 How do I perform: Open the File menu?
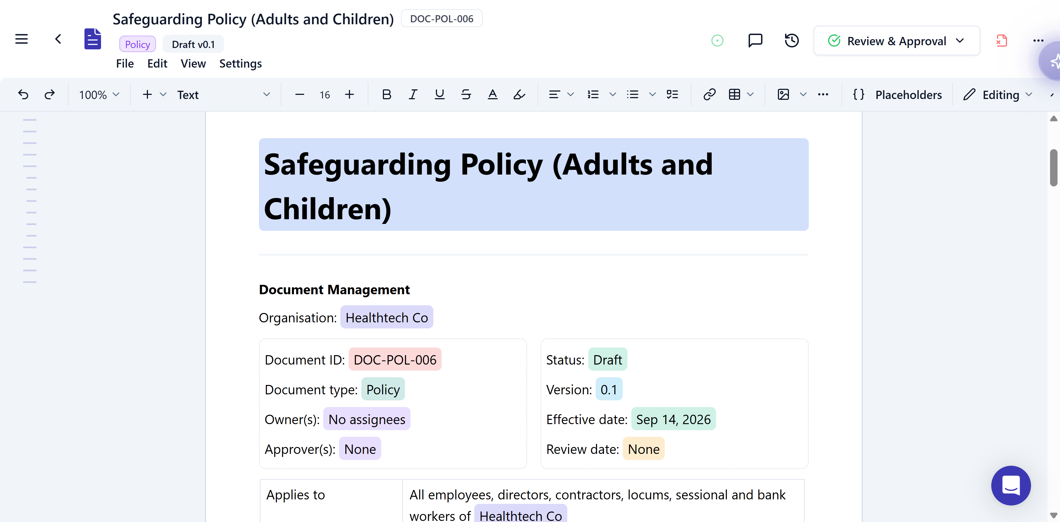(125, 63)
